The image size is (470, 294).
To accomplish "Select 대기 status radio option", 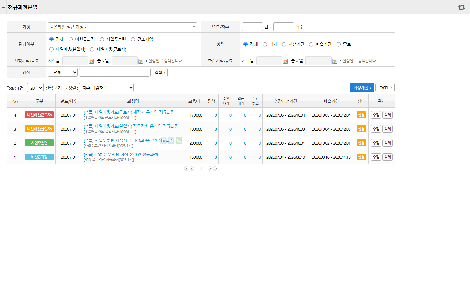I will (265, 44).
